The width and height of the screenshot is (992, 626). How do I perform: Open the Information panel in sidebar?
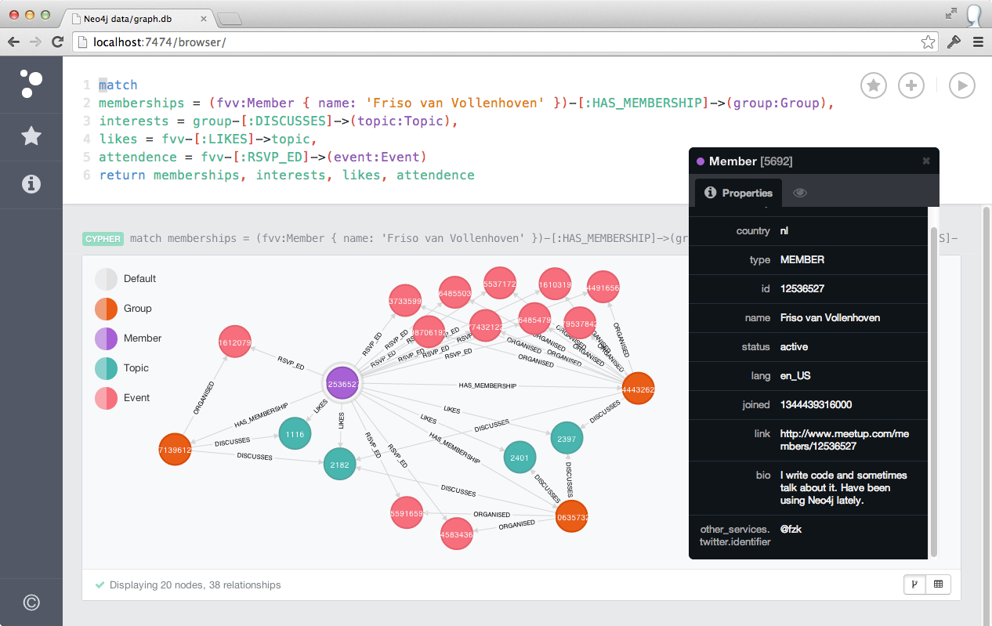coord(31,184)
